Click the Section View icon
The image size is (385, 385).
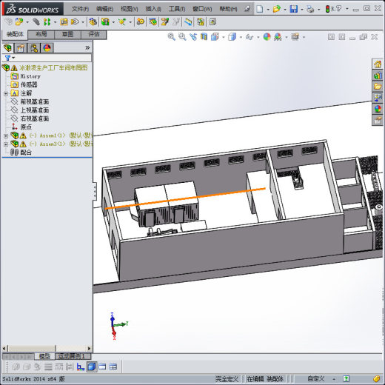click(204, 37)
